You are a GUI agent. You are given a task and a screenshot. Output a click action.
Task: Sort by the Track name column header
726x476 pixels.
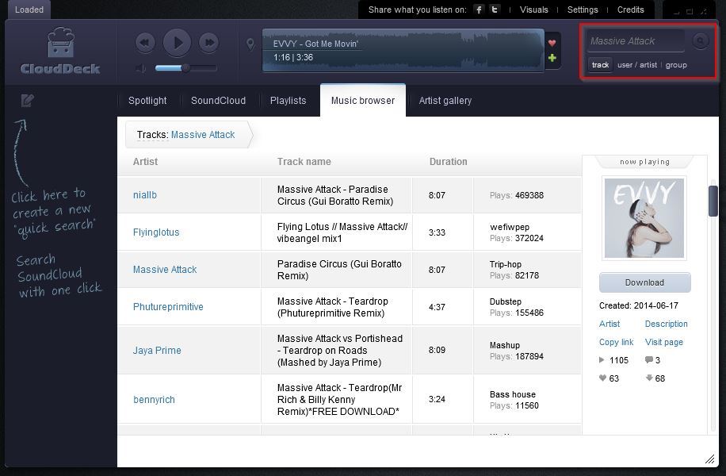point(304,162)
